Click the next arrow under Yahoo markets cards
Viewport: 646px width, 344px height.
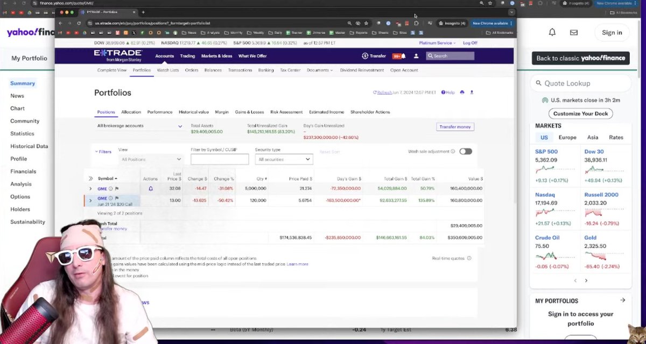pos(586,281)
